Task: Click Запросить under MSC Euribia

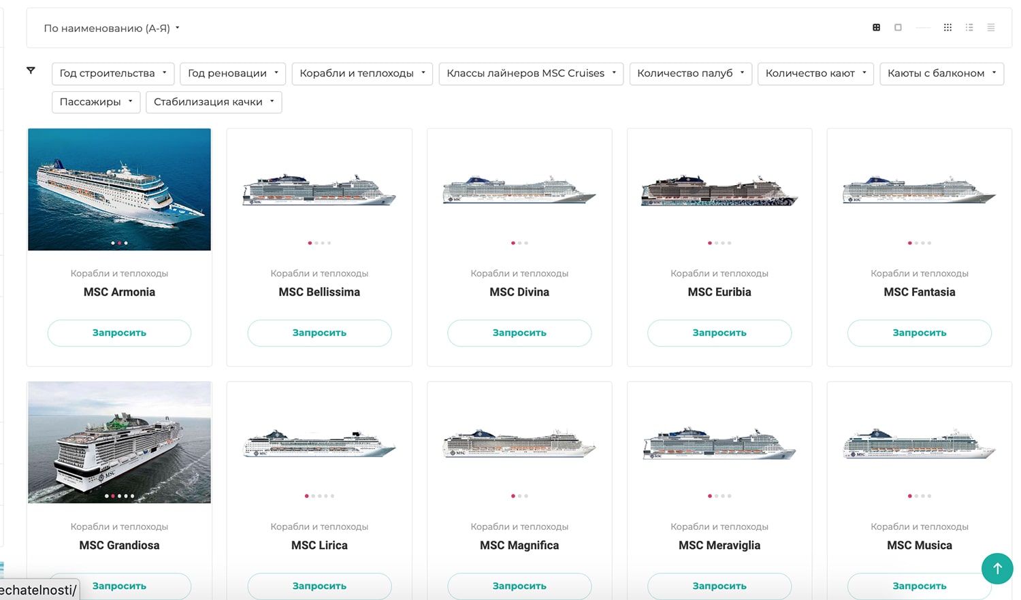Action: click(x=719, y=333)
